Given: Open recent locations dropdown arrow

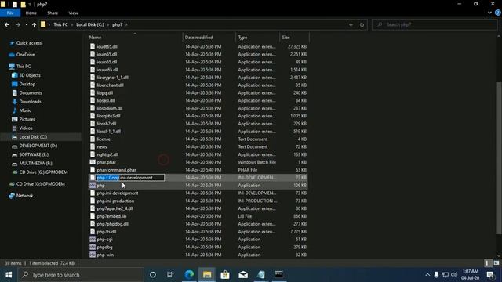Looking at the screenshot, I should [x=26, y=24].
